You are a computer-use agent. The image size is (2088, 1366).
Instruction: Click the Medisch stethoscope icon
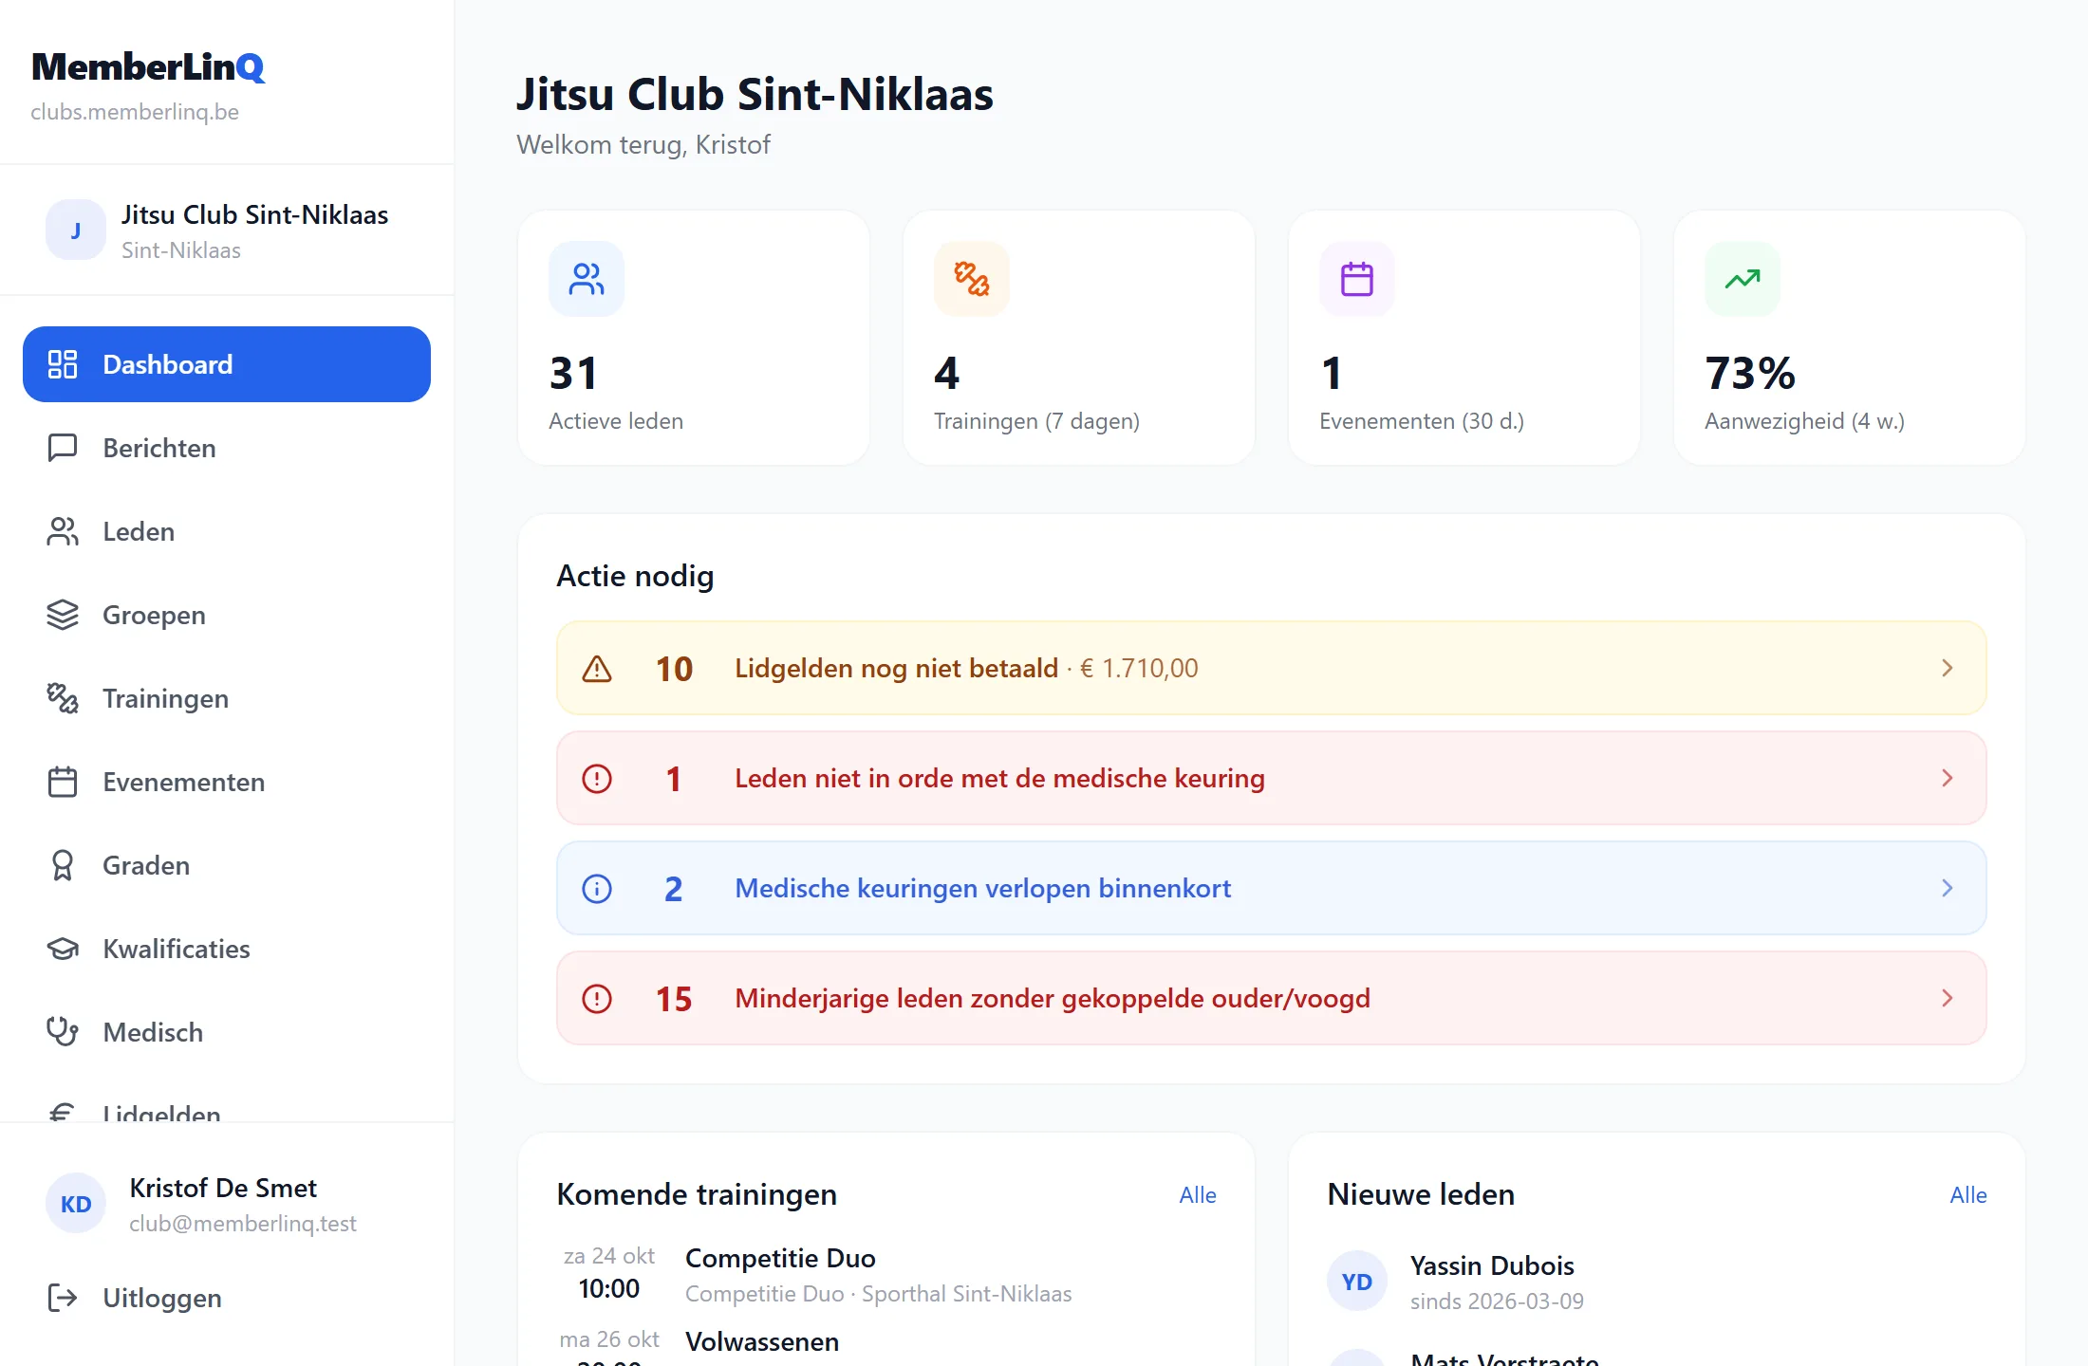(63, 1032)
